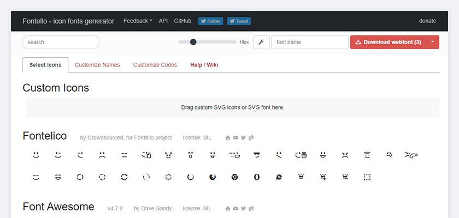Click the font name input field
This screenshot has height=218, width=459.
click(x=310, y=42)
